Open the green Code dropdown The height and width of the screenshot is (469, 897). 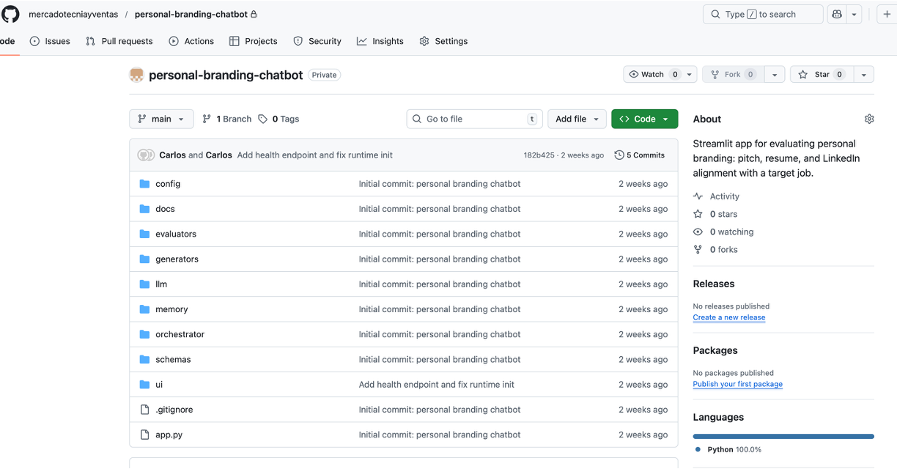[x=644, y=119]
